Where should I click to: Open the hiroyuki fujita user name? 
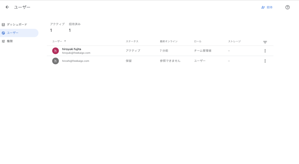(72, 49)
